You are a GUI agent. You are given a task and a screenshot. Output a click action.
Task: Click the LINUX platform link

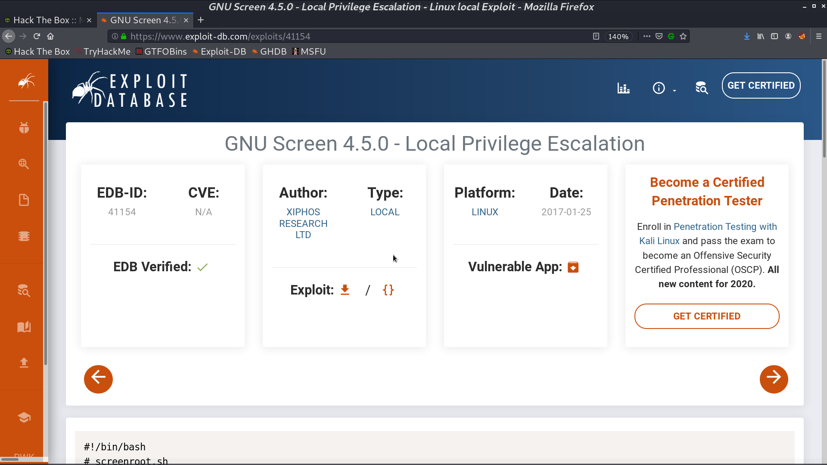(x=485, y=212)
